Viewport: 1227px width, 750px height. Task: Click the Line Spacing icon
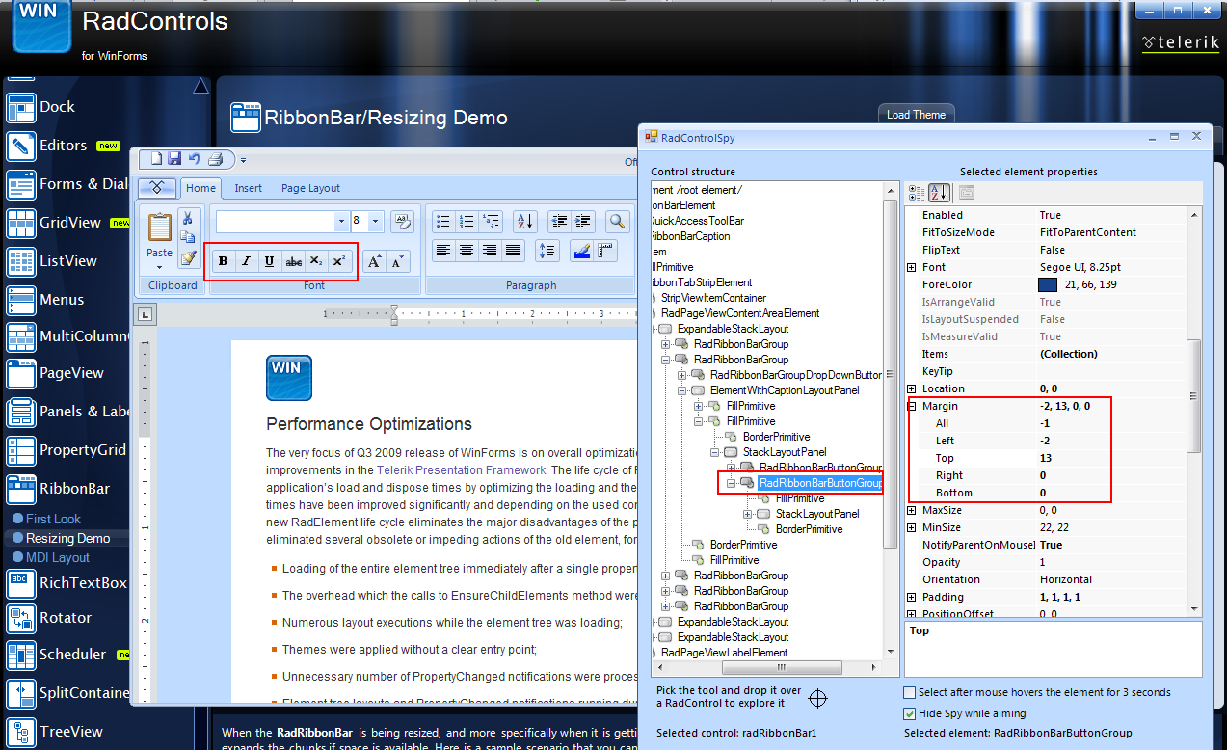(x=547, y=251)
